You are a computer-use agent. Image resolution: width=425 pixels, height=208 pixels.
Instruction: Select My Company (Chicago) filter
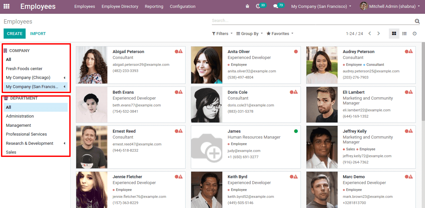coord(28,78)
